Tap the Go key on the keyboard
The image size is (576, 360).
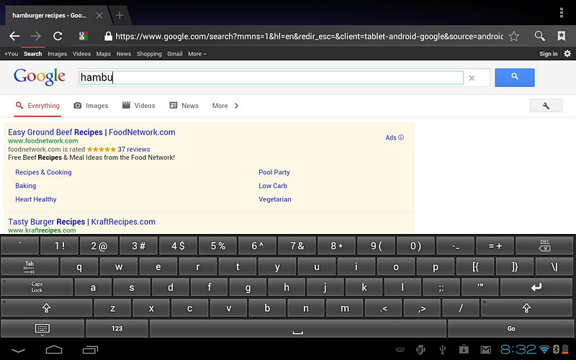click(511, 328)
